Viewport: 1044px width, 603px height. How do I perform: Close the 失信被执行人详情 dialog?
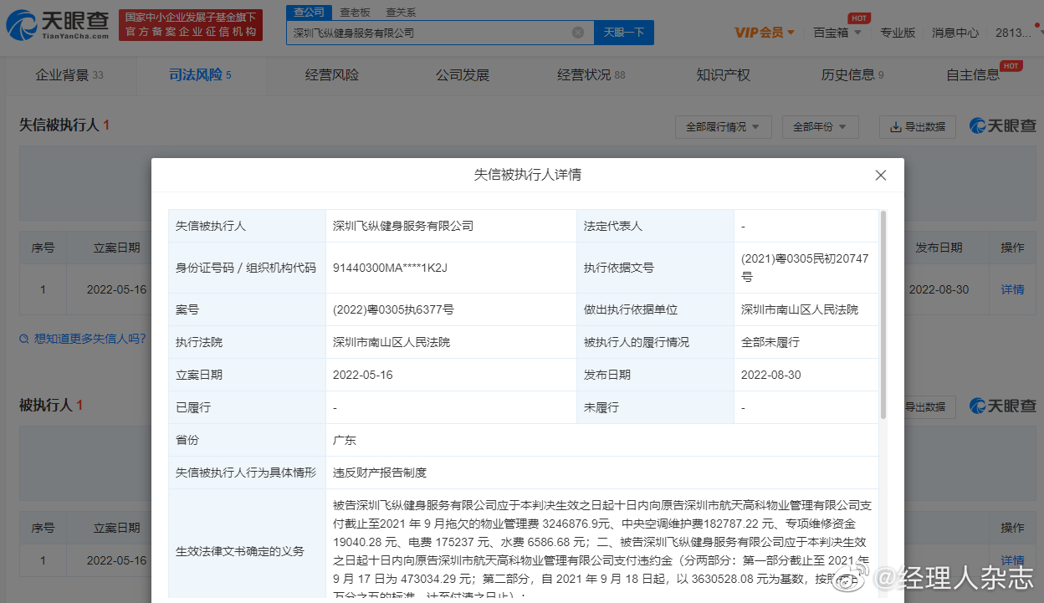click(x=880, y=176)
